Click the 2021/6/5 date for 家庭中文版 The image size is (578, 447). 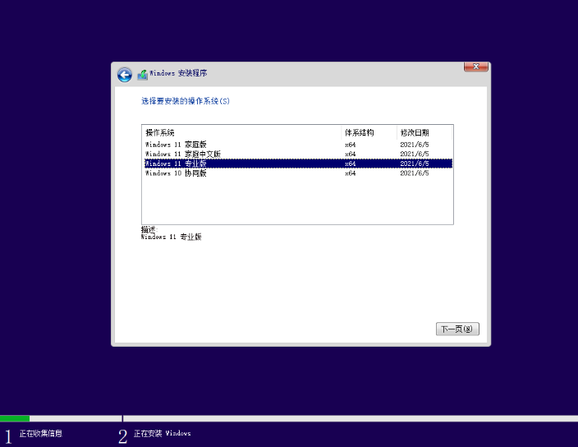tap(414, 154)
